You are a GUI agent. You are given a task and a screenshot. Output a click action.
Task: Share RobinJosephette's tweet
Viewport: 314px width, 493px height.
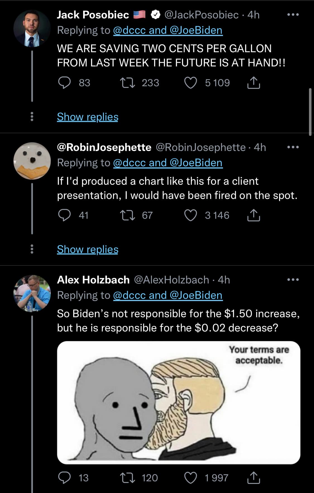[253, 215]
